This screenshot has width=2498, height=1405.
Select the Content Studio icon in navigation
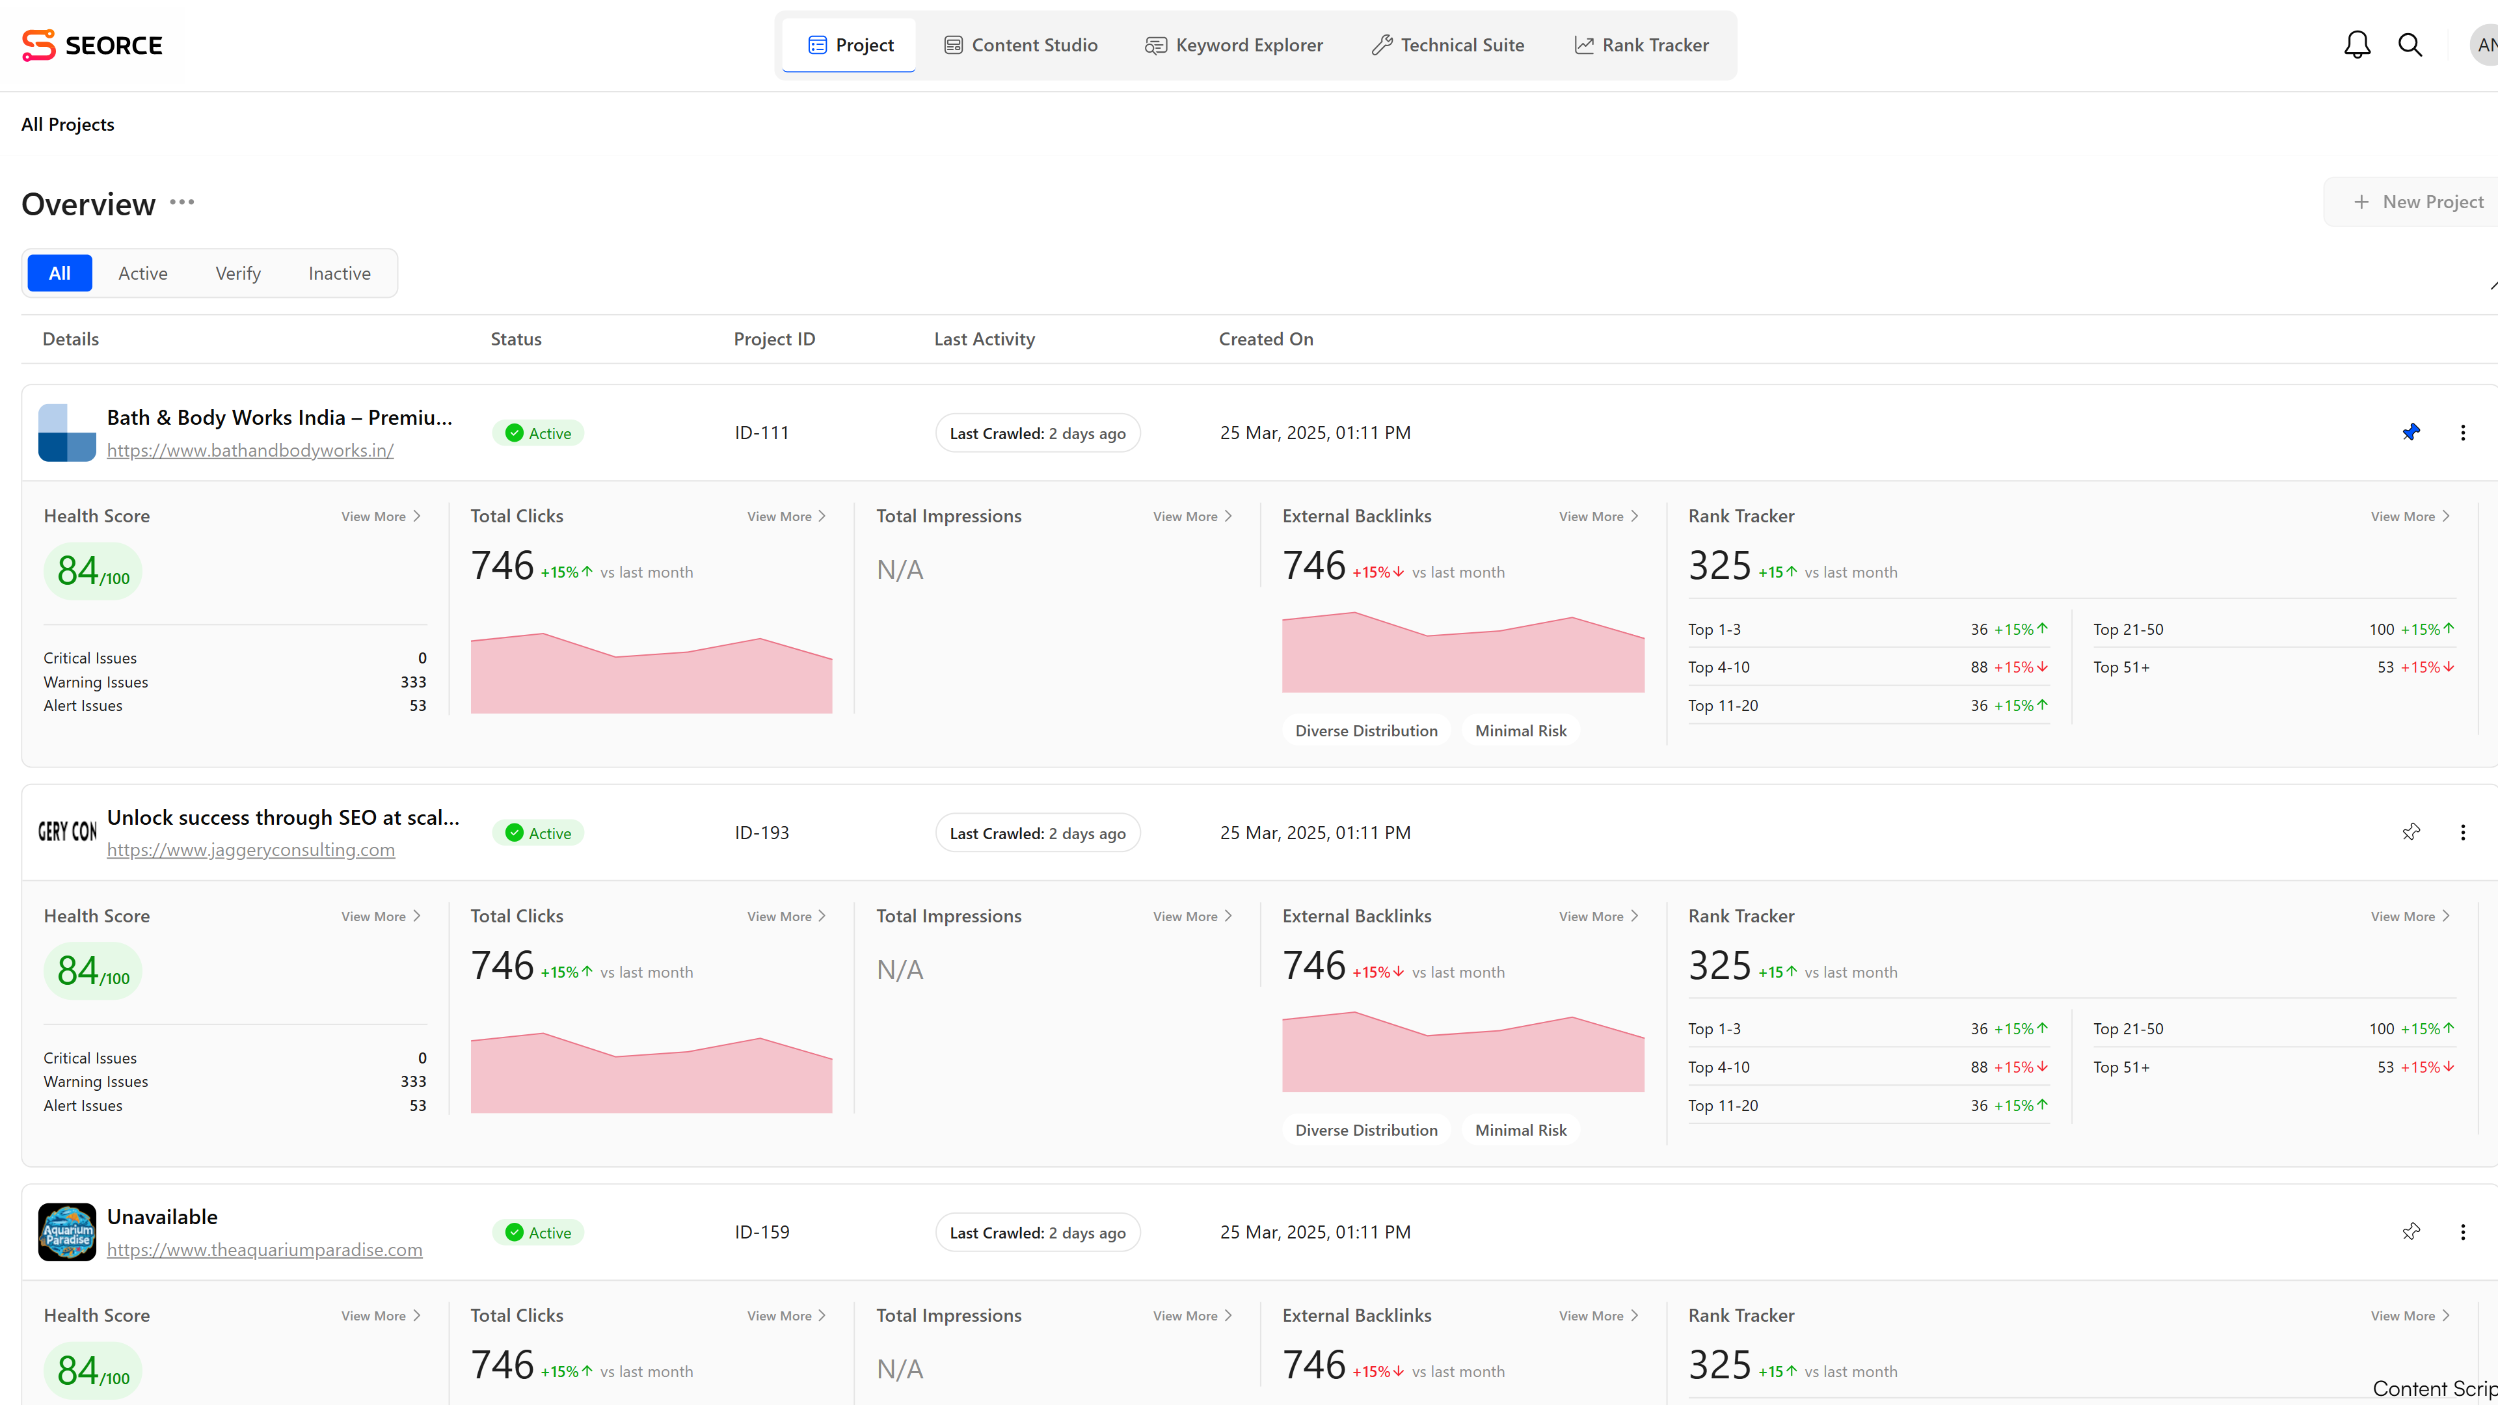953,45
